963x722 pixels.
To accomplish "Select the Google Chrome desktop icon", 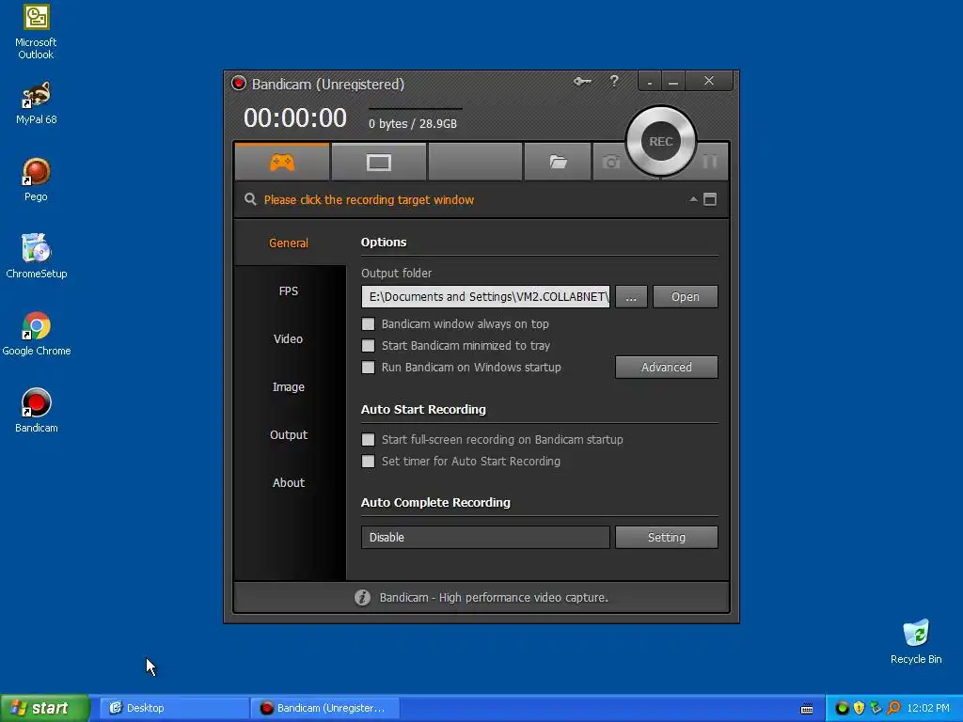I will [x=37, y=334].
